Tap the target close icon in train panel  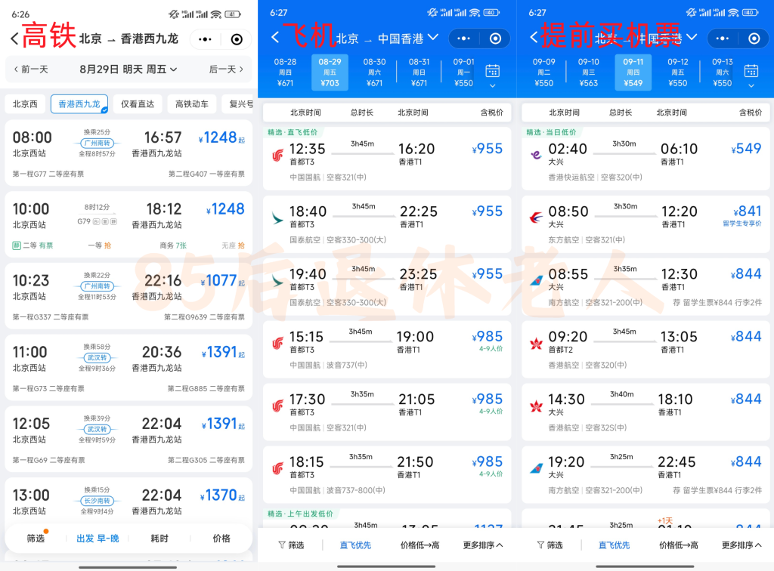point(237,39)
